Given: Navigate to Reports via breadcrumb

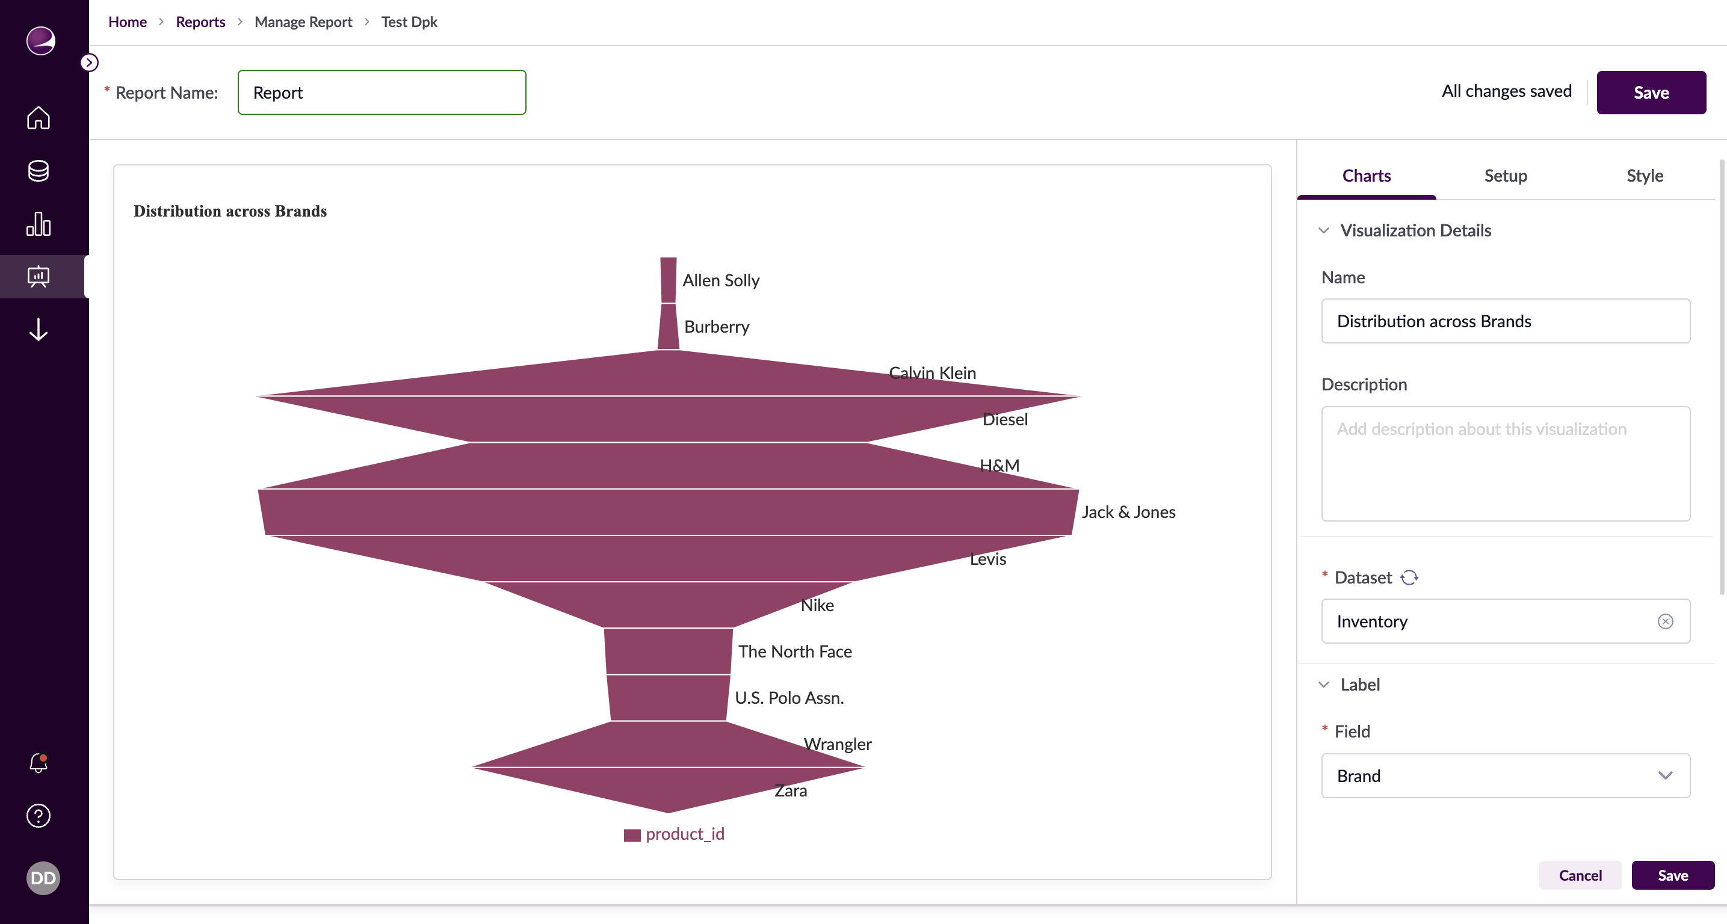Looking at the screenshot, I should (200, 22).
